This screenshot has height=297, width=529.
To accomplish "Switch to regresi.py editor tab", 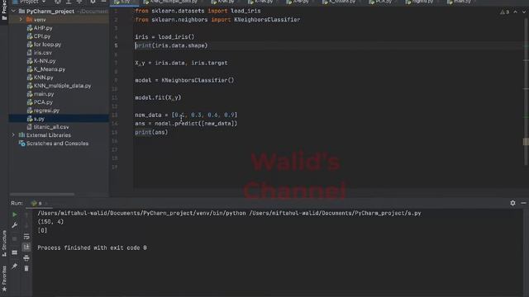I will (419, 2).
